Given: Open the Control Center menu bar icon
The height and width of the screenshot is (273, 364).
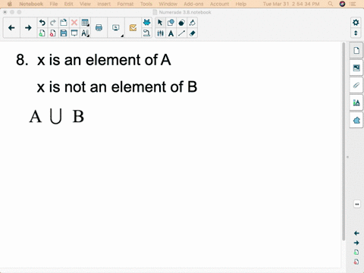Looking at the screenshot, I should (x=353, y=4).
